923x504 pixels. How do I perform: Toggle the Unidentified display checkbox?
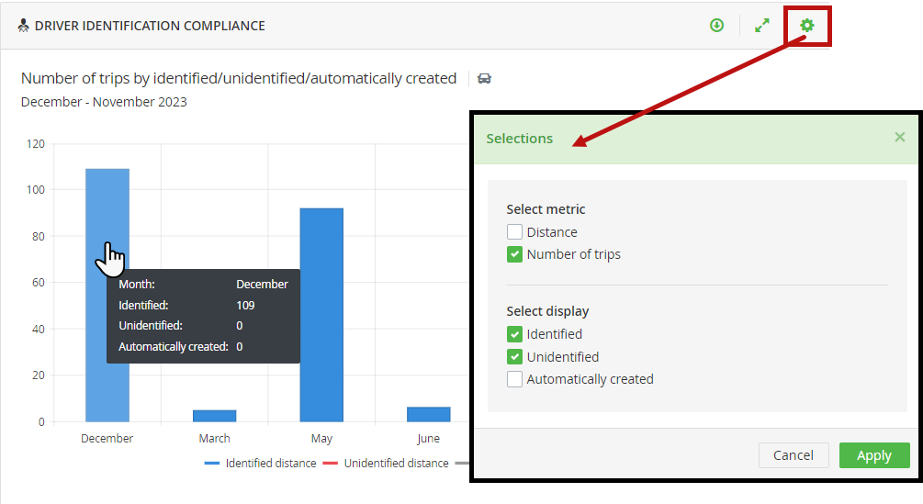(514, 357)
